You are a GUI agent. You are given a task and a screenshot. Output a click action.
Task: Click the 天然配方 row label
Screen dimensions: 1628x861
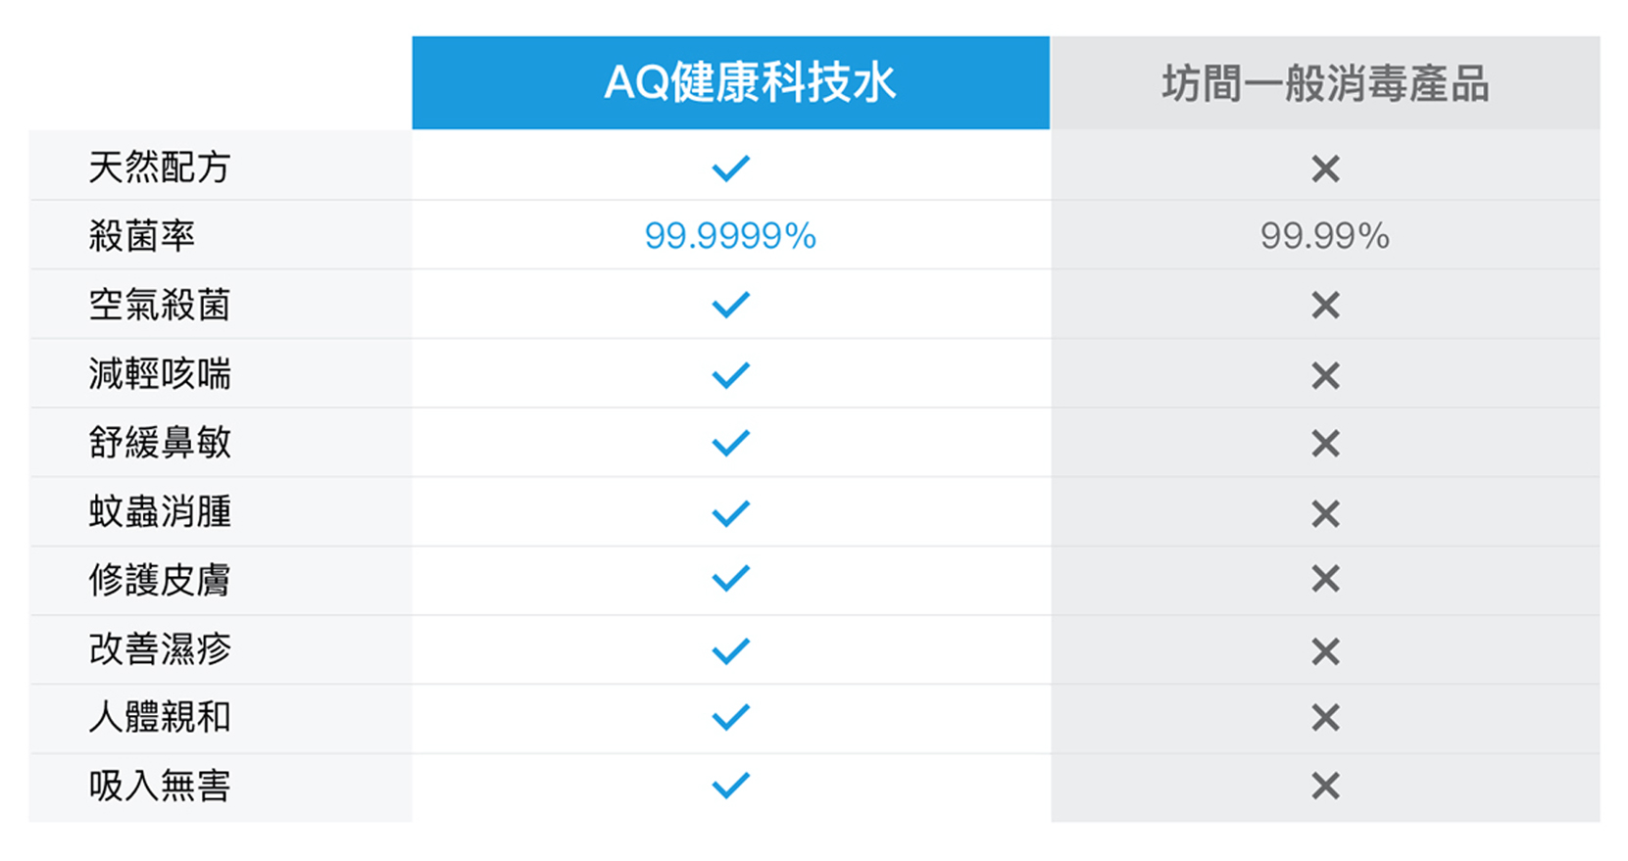160,167
